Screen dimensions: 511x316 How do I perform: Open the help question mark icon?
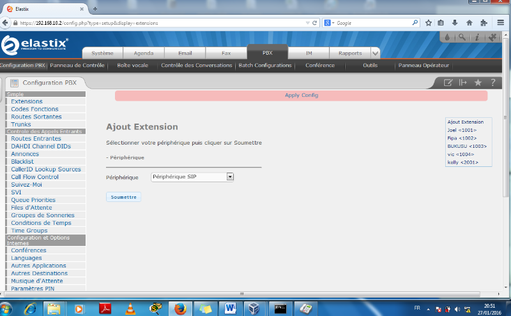coord(493,83)
